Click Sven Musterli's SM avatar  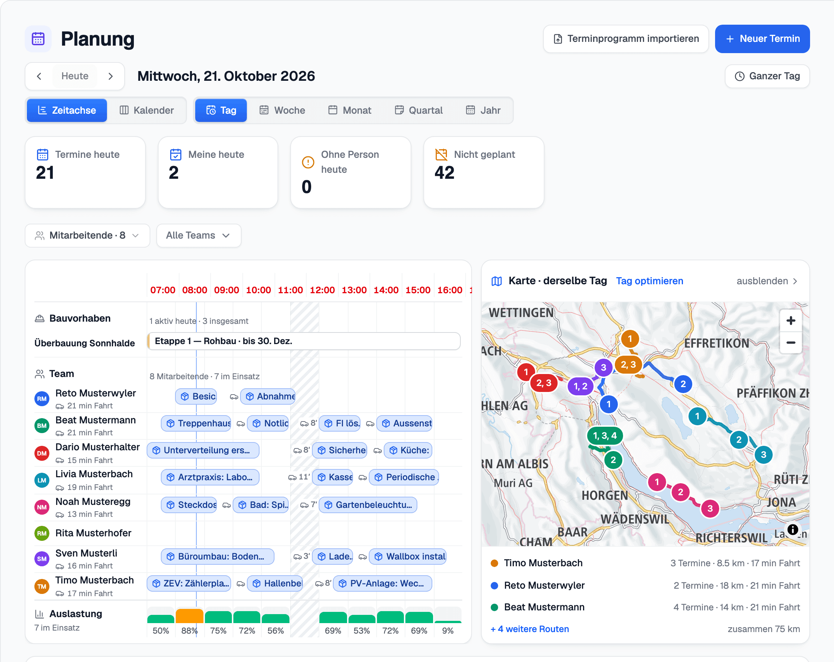pos(42,559)
